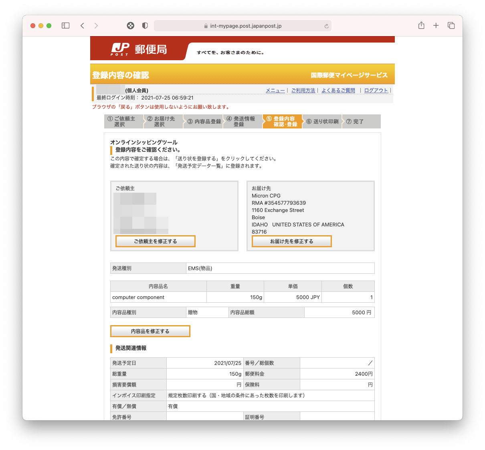Toggle the Safari sidebar icon
The height and width of the screenshot is (450, 485).
[x=66, y=26]
